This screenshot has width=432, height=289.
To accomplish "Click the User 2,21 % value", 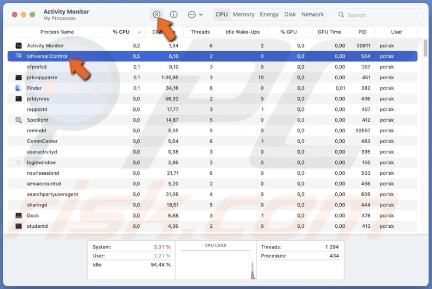I will click(162, 256).
